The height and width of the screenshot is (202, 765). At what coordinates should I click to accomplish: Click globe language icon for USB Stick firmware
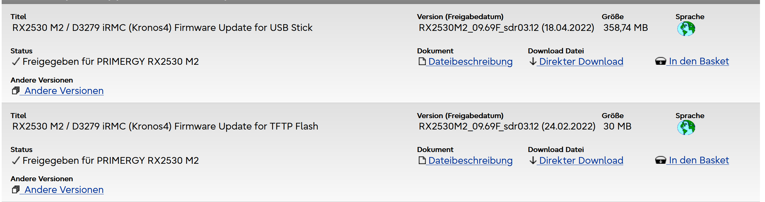(686, 29)
